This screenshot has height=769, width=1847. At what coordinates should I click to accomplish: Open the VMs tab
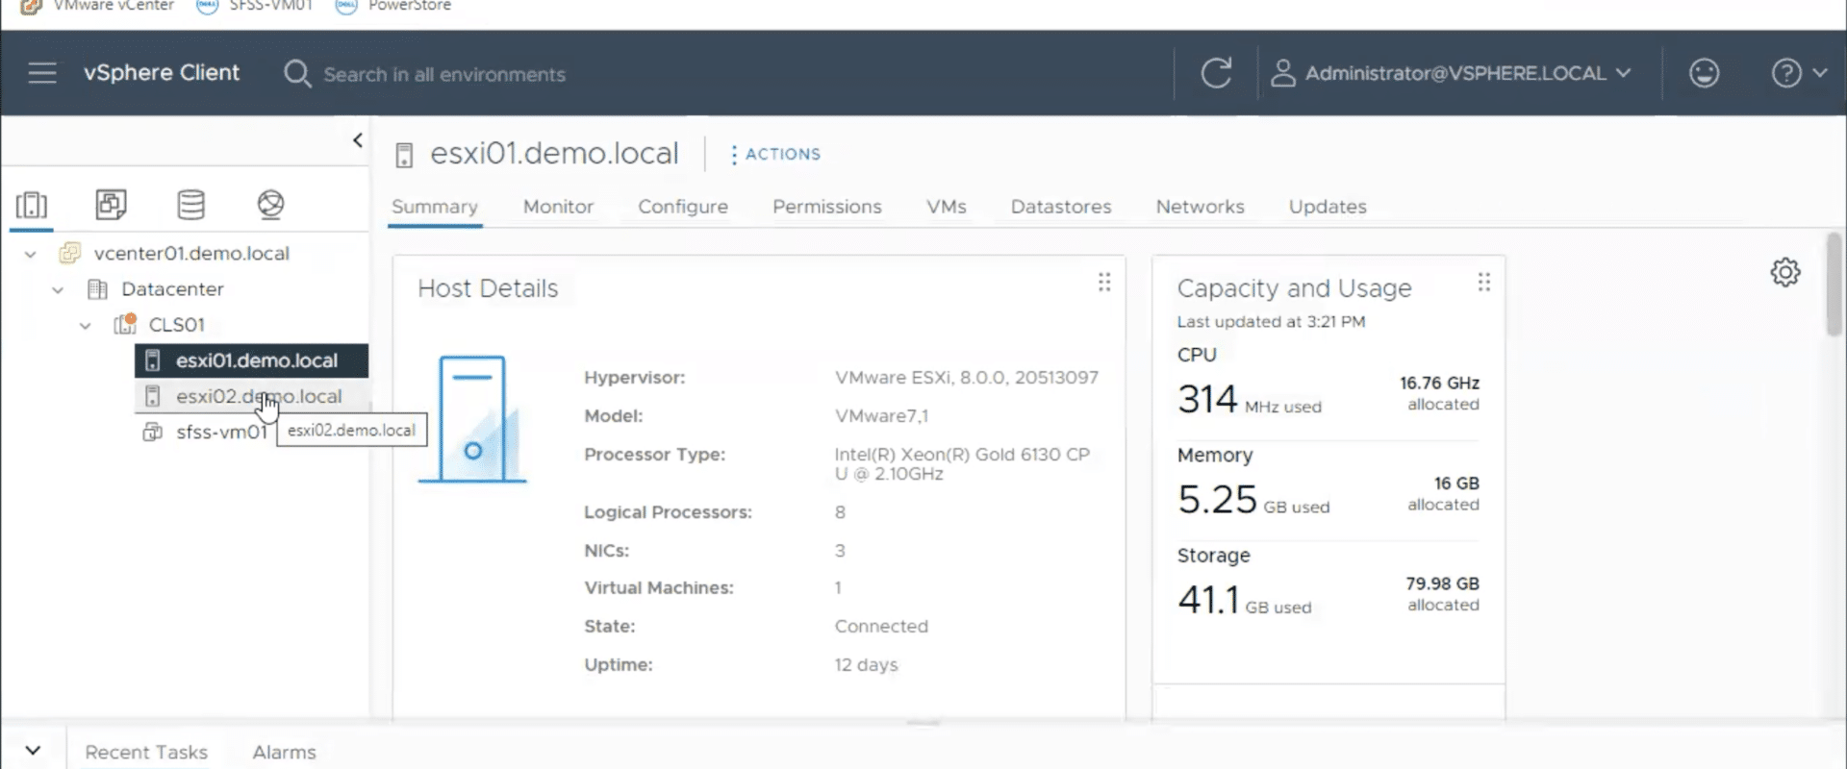point(947,207)
